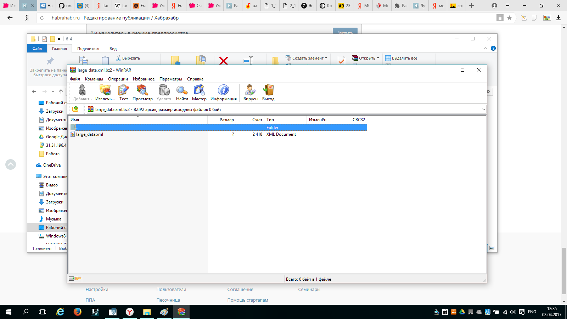Click the Выход (Exit) icon in WinRAR
This screenshot has height=319, width=567.
pyautogui.click(x=268, y=93)
